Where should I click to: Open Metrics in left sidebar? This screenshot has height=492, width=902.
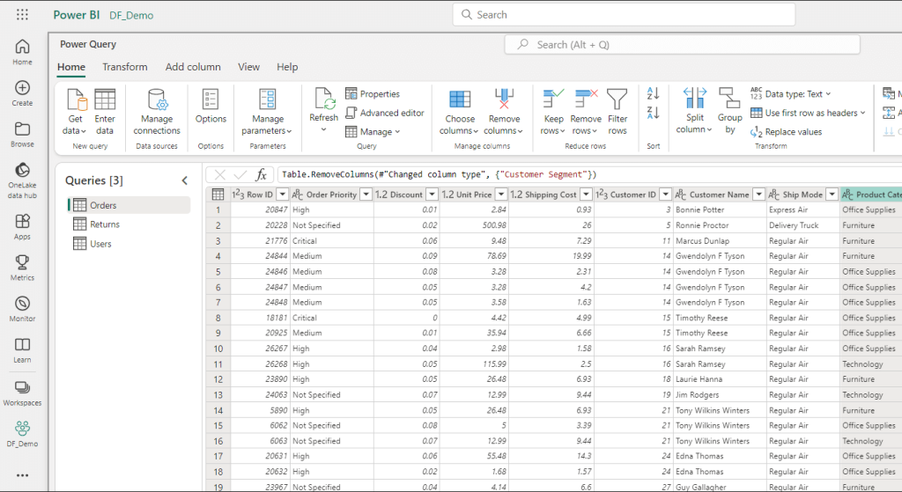click(22, 268)
